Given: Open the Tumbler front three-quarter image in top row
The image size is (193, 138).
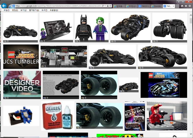Looking at the screenshot, I should (x=130, y=28).
